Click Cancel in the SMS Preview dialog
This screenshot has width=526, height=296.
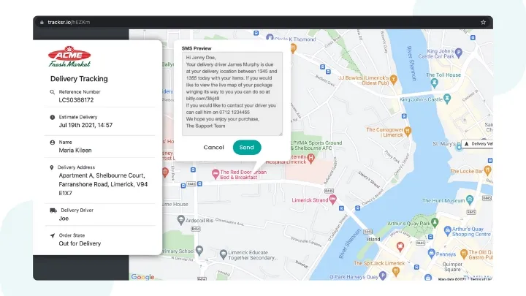[x=213, y=148]
